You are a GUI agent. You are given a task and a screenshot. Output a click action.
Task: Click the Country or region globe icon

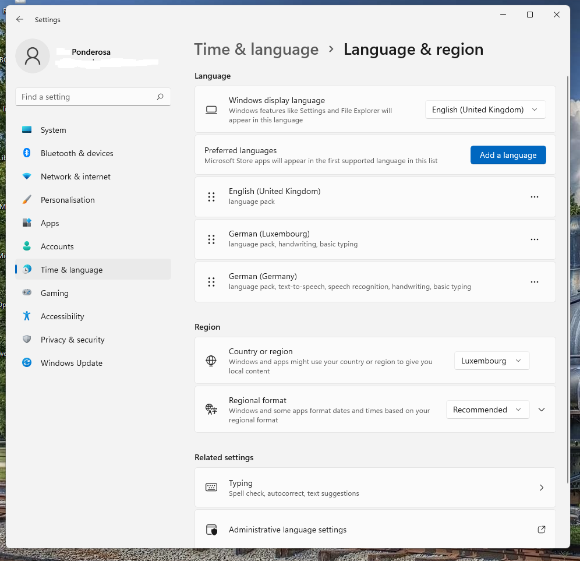pos(211,361)
